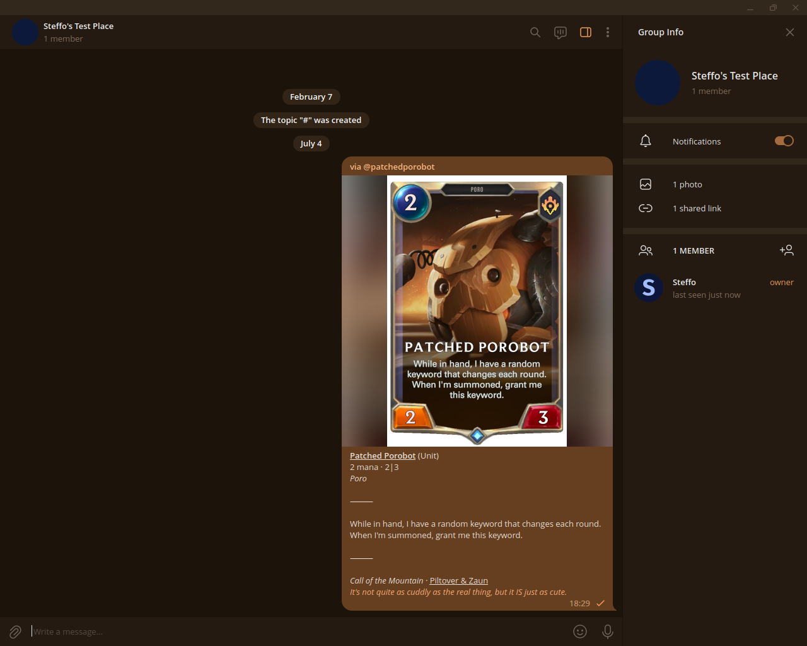The image size is (807, 646).
Task: Open the emoji picker
Action: 580,631
